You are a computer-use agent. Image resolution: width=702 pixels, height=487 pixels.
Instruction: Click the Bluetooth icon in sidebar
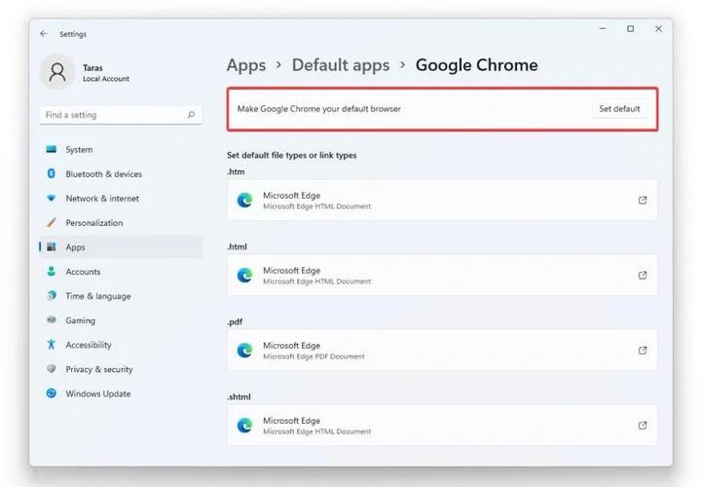pos(52,173)
